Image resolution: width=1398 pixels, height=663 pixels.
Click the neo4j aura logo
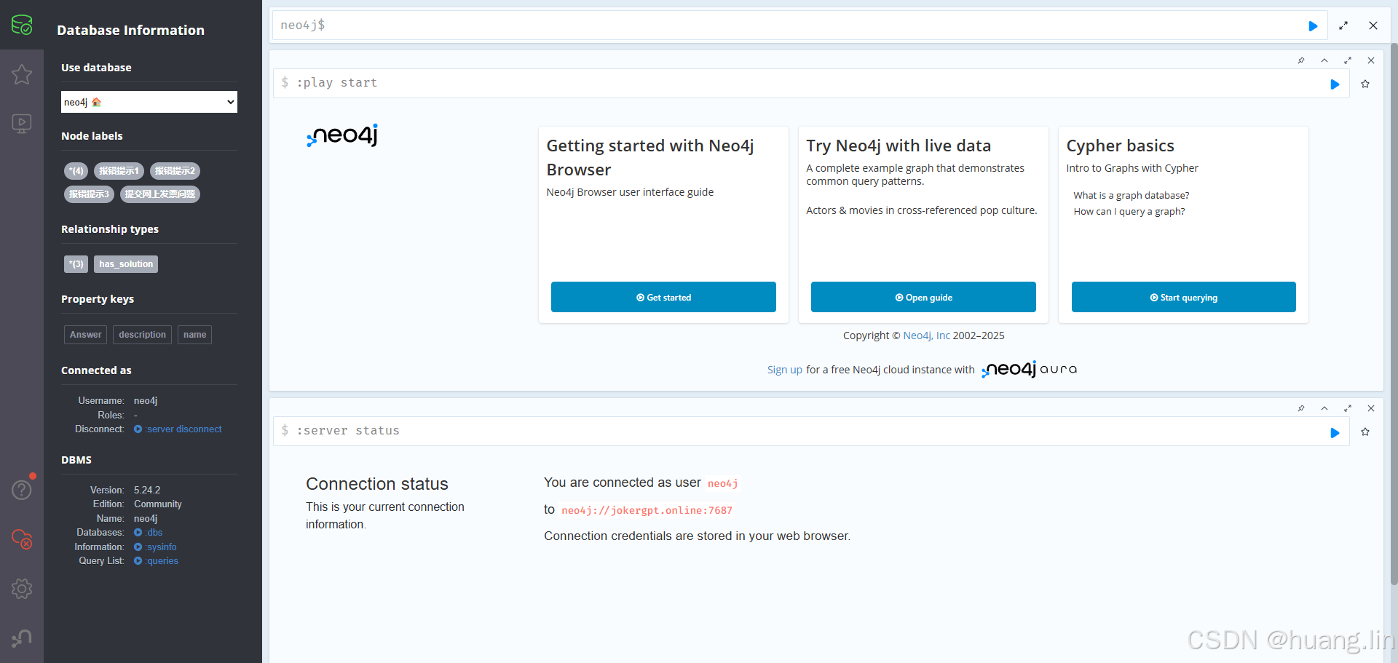(1029, 370)
